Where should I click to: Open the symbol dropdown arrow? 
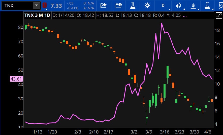pos(37,6)
